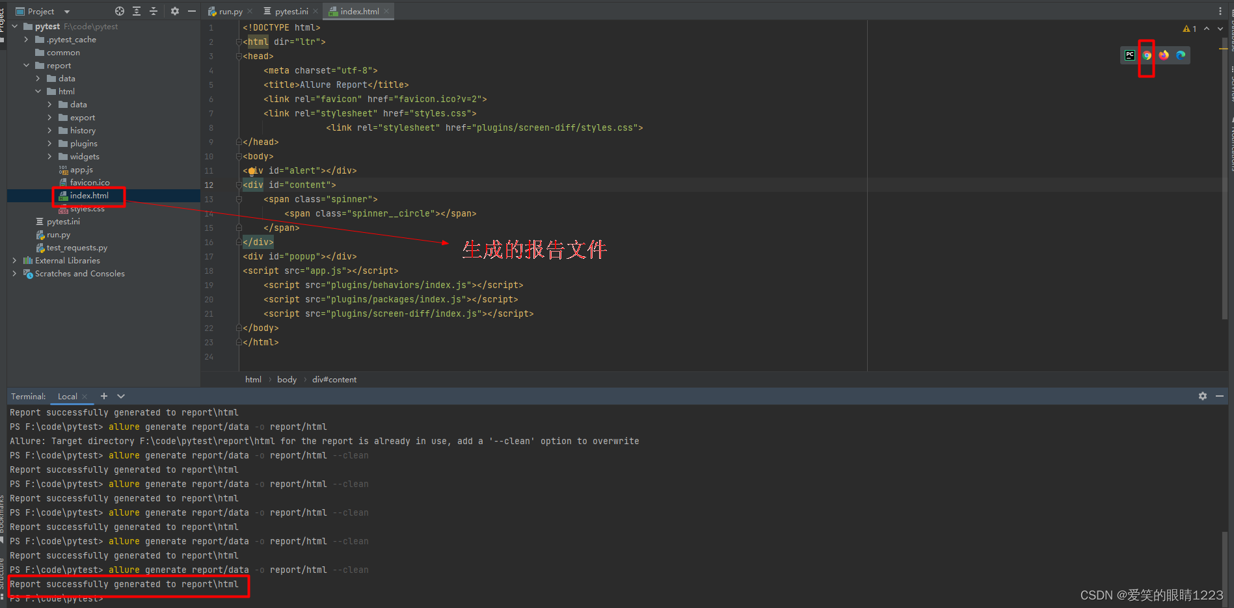Expand the history folder
The height and width of the screenshot is (608, 1234).
tap(49, 131)
